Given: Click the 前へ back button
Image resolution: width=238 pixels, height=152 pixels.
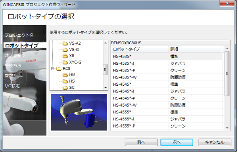Looking at the screenshot, I should click(x=141, y=143).
